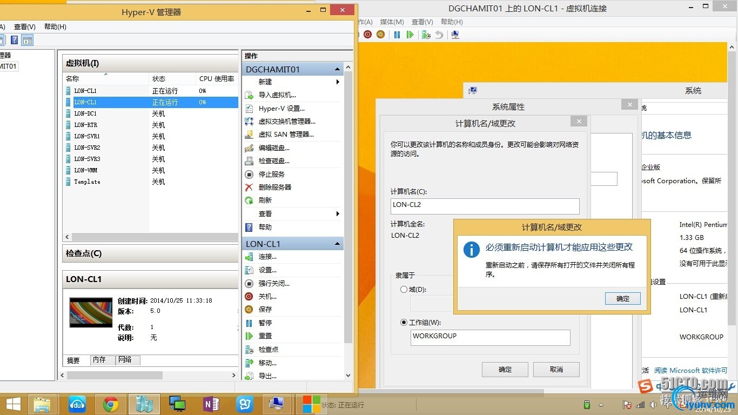Viewport: 738px width, 415px height.
Task: Switch to the 摘要 tab
Action: (73, 360)
